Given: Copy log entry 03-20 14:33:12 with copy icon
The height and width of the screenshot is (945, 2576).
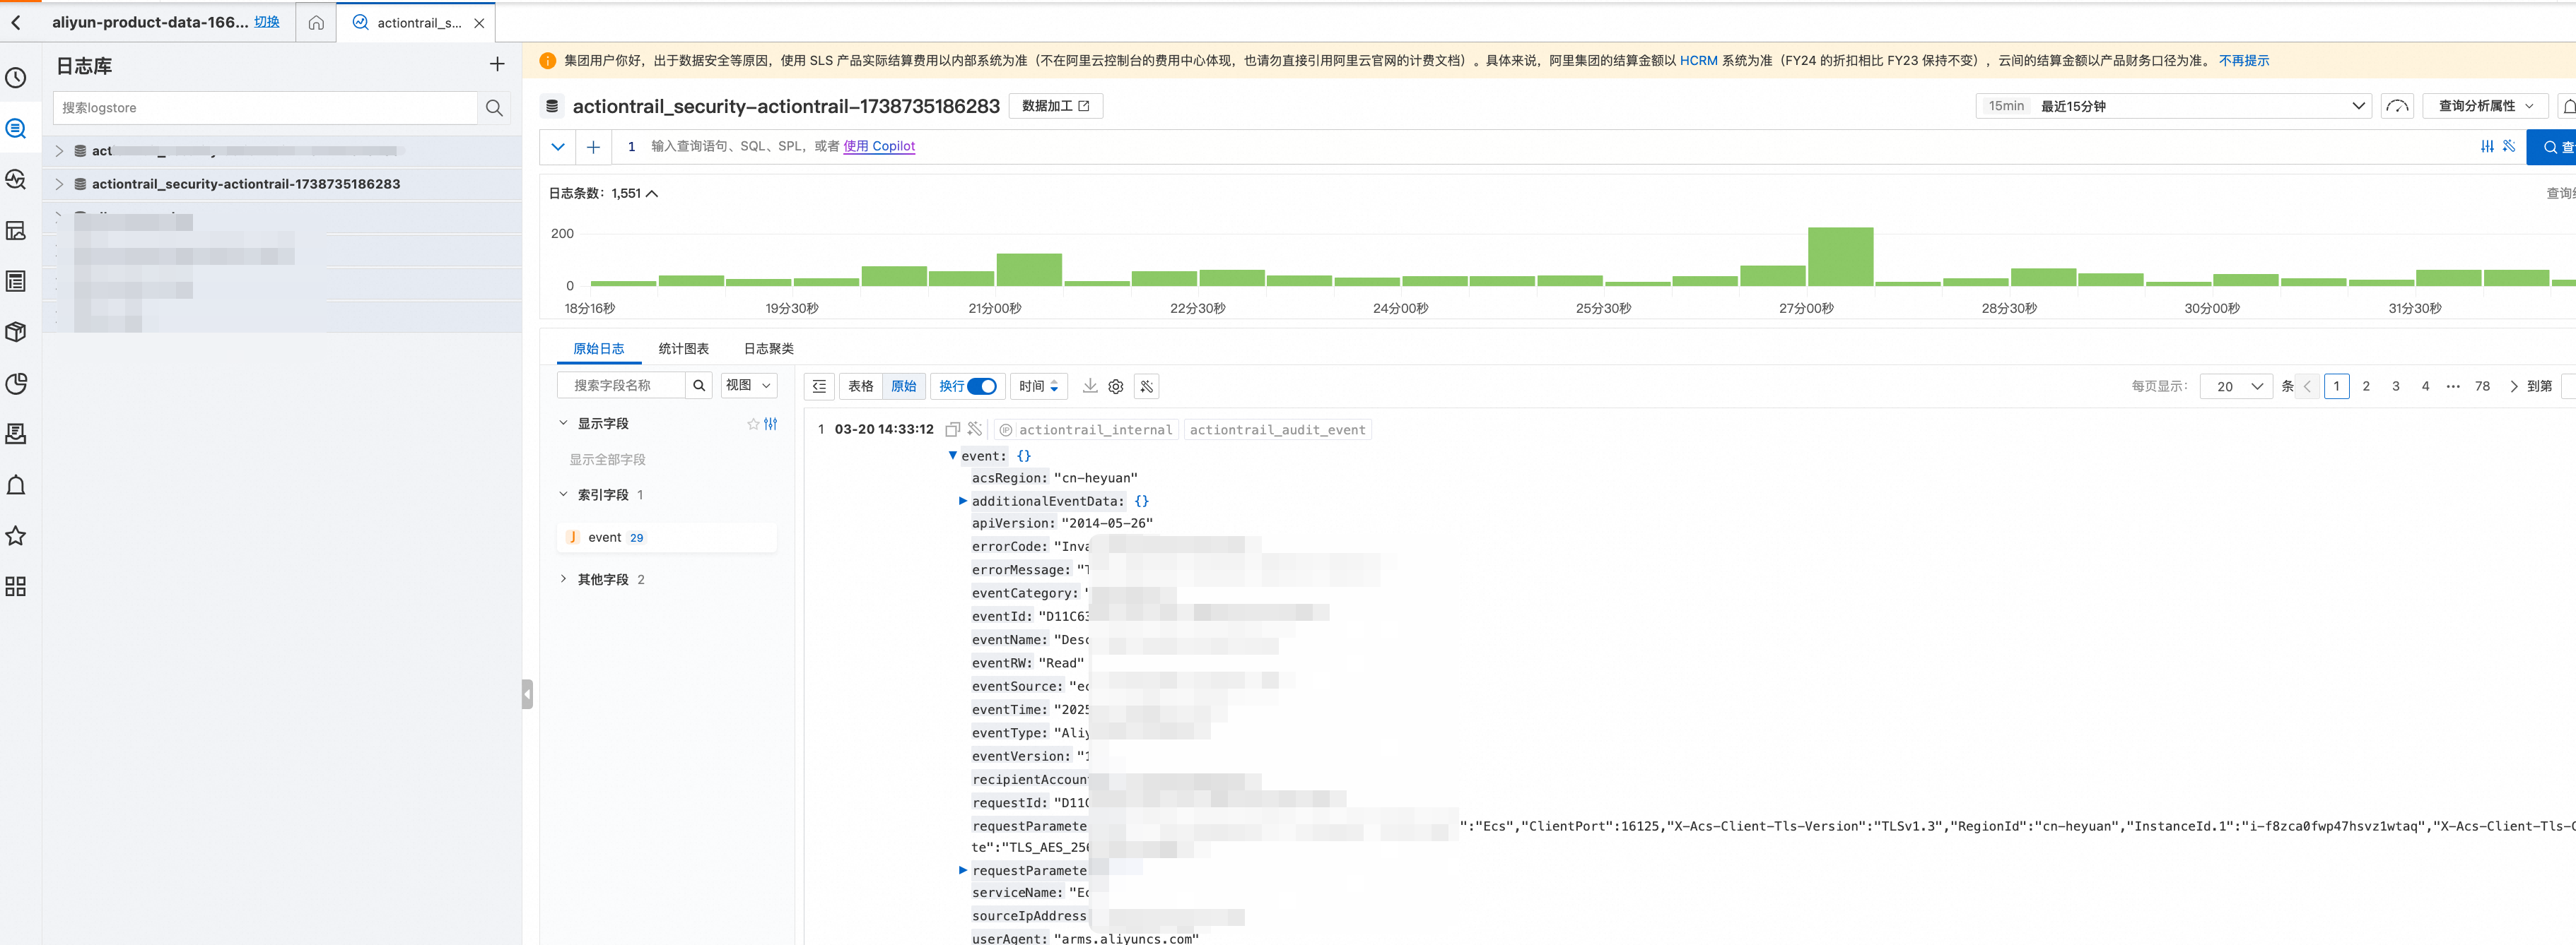Looking at the screenshot, I should [952, 429].
